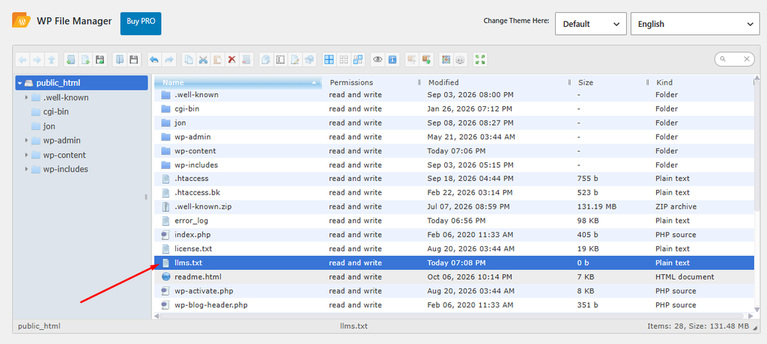Select the .htaccess file row

(x=454, y=179)
